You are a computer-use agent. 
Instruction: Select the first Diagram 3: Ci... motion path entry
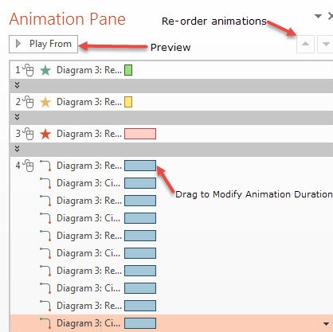[171, 183]
